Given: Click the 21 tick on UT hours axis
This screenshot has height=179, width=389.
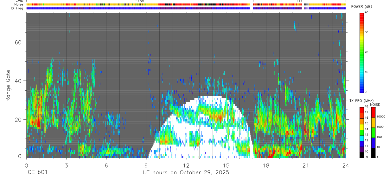Looking at the screenshot, I should (306, 165).
